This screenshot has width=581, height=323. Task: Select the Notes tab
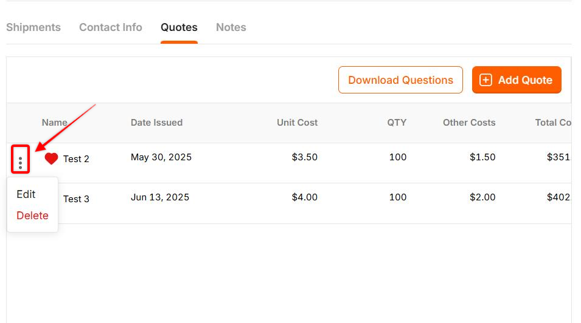click(231, 27)
